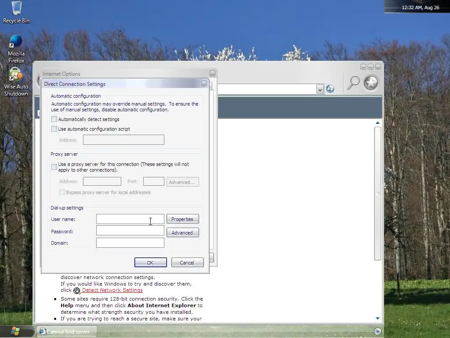Click the browser's magnifier search icon
The image size is (450, 338).
[354, 83]
